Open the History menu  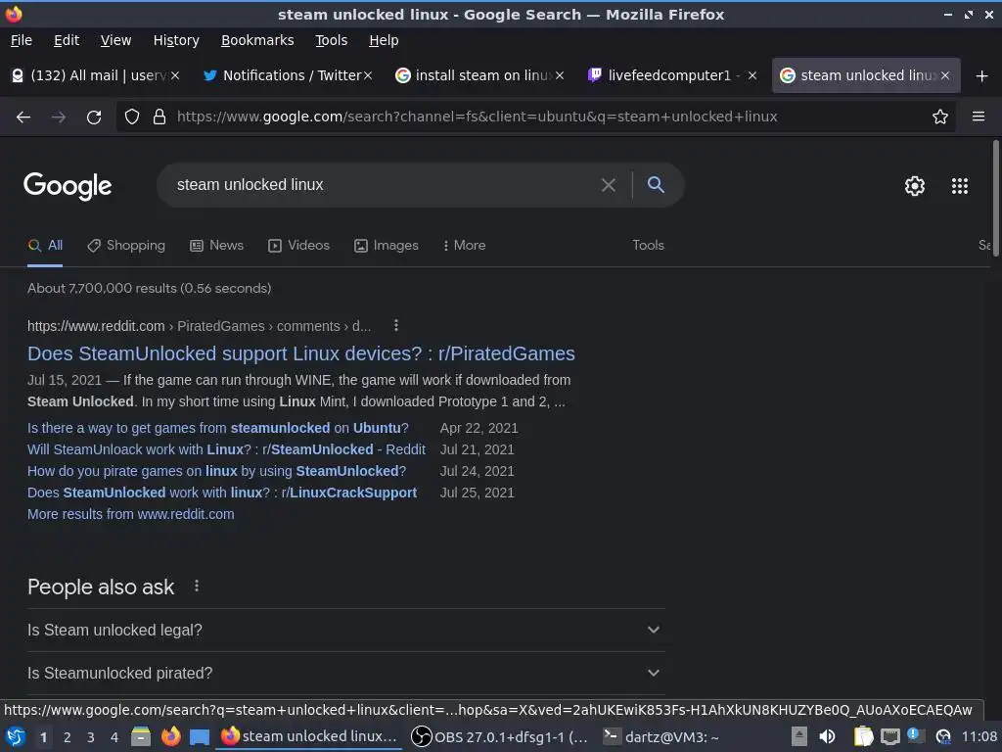pyautogui.click(x=176, y=40)
